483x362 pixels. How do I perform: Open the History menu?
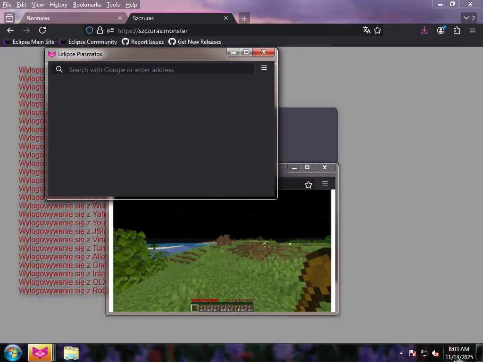point(58,5)
